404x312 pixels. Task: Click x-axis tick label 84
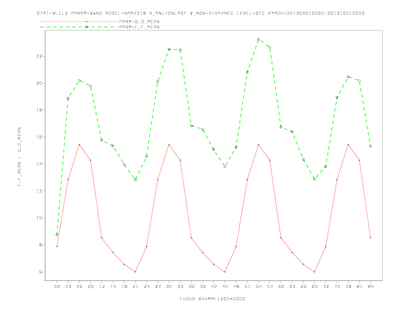coord(371,287)
